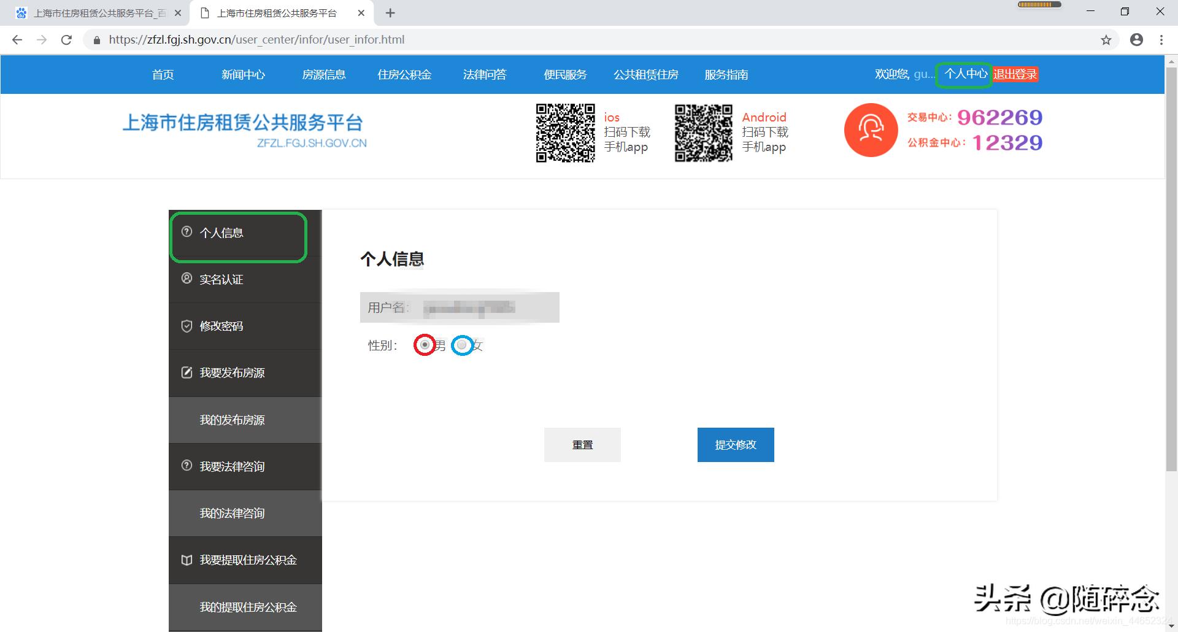Click the shield icon beside 修改密码
Screen dimensions: 1178x632
187,326
